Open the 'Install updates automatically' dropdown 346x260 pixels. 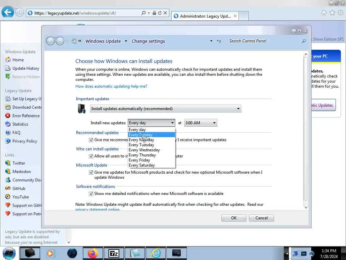[x=166, y=109]
